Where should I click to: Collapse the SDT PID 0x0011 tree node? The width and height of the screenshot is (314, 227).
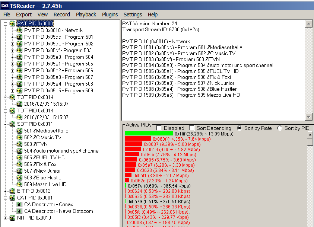[x=5, y=124]
